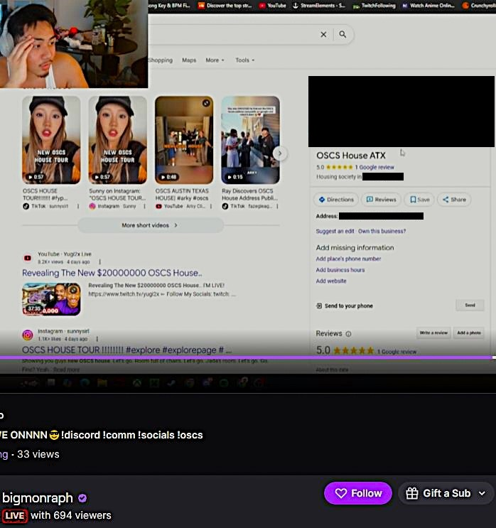Image resolution: width=496 pixels, height=528 pixels.
Task: Expand the More search categories dropdown
Action: [x=215, y=60]
